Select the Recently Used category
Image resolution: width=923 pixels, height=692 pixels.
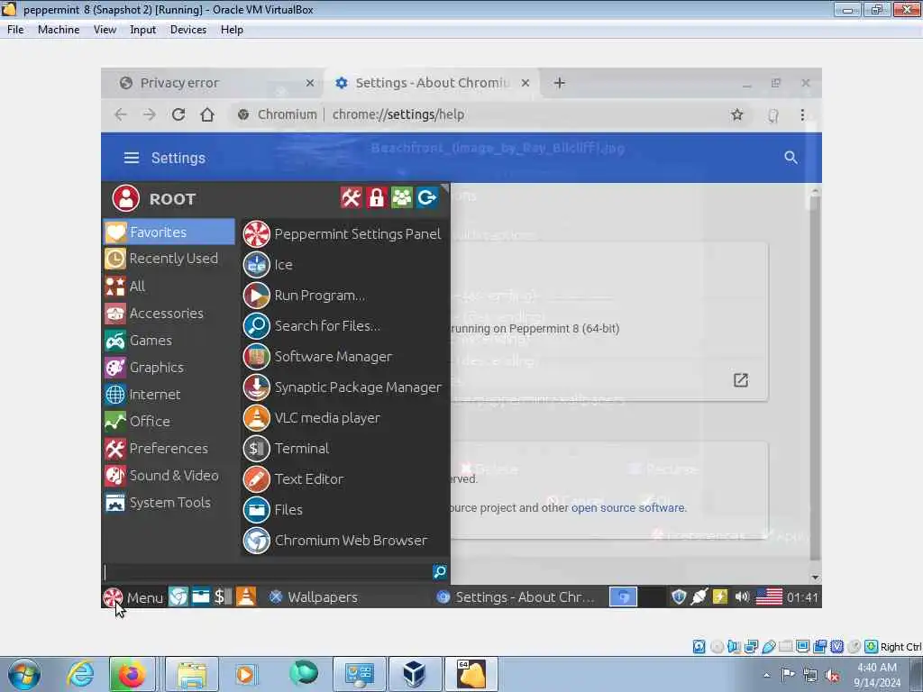[169, 259]
